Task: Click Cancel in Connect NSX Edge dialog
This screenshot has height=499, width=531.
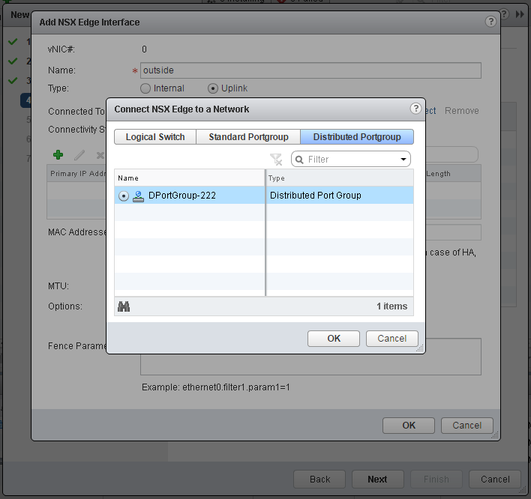Action: tap(392, 339)
